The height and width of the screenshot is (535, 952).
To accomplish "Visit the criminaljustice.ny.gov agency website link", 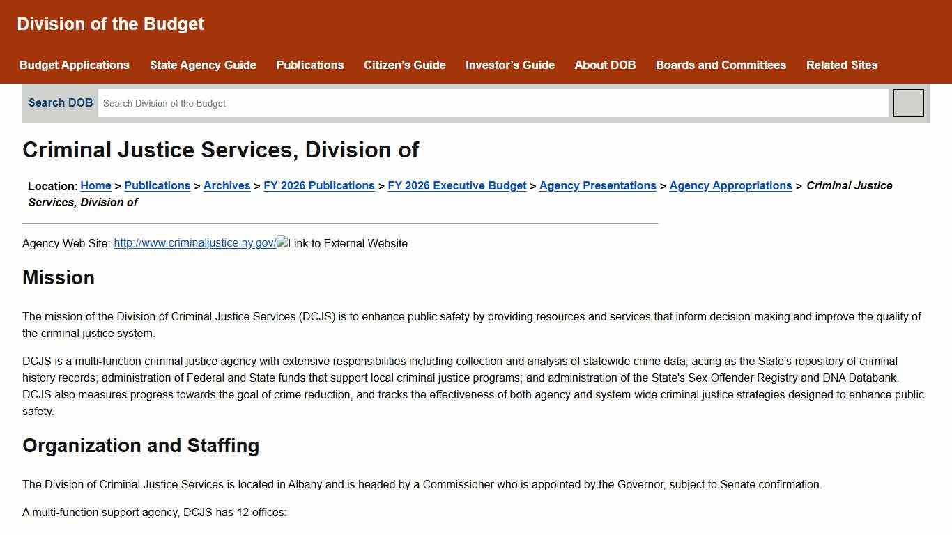I will tap(194, 243).
